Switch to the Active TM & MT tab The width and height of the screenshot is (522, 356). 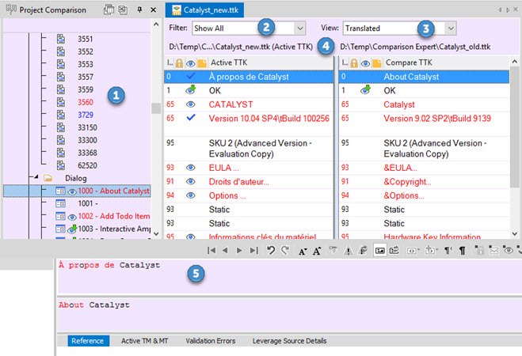(x=144, y=341)
